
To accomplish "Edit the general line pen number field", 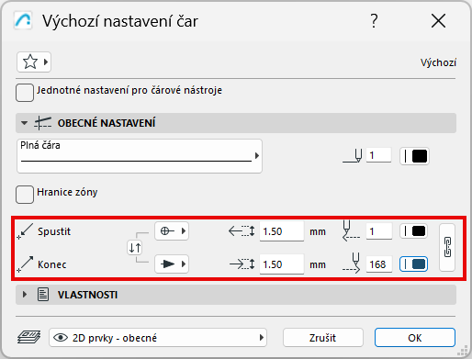I will click(x=378, y=155).
